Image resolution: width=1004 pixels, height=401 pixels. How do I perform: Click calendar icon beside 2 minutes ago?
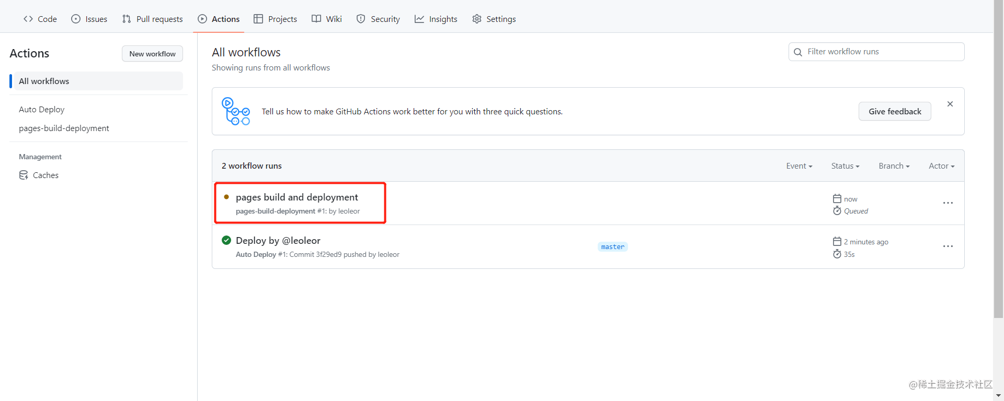point(837,241)
